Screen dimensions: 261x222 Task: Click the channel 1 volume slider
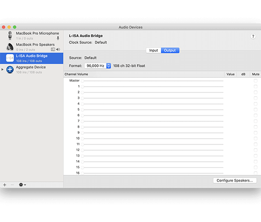[x=152, y=87]
